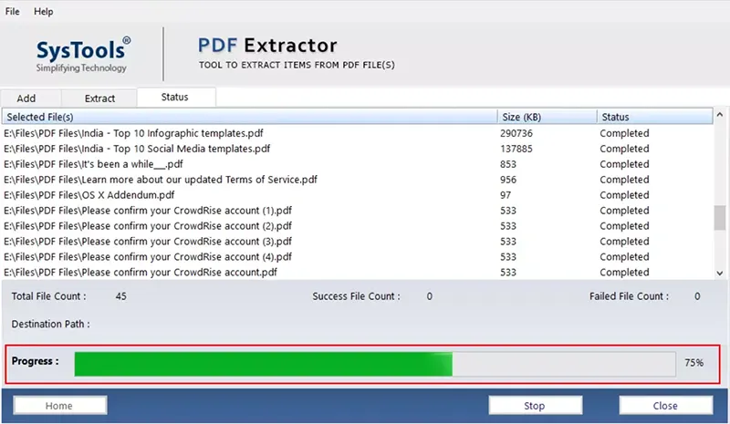
Task: Click the Home button
Action: tap(59, 406)
